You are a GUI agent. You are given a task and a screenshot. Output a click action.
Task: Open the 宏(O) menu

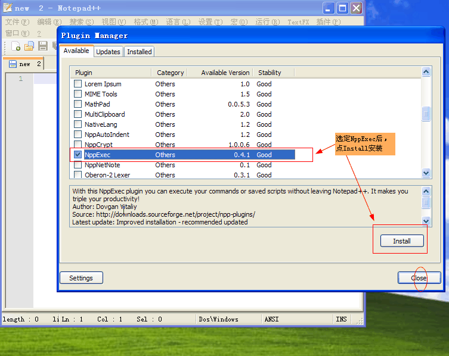[x=239, y=22]
